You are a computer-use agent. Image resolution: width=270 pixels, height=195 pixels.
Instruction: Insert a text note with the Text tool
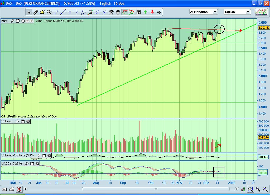coord(138,12)
